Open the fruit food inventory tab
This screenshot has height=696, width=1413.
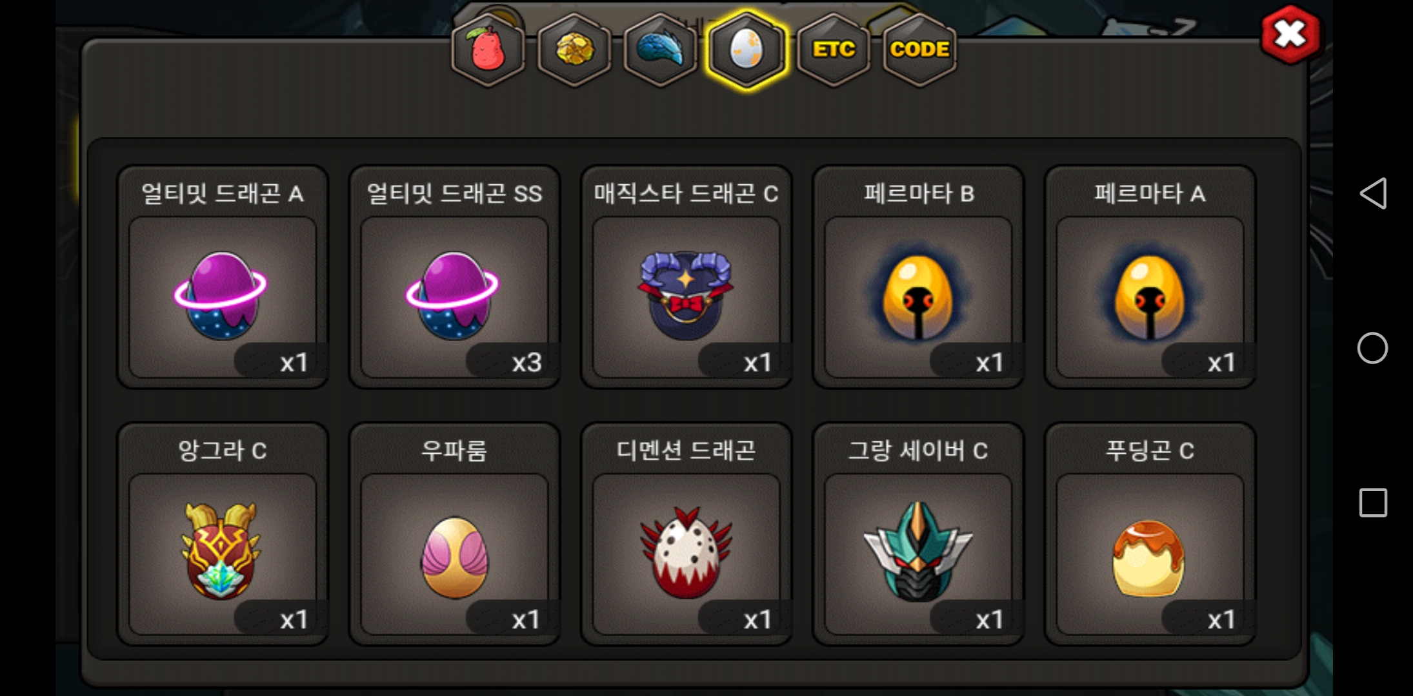pyautogui.click(x=488, y=50)
